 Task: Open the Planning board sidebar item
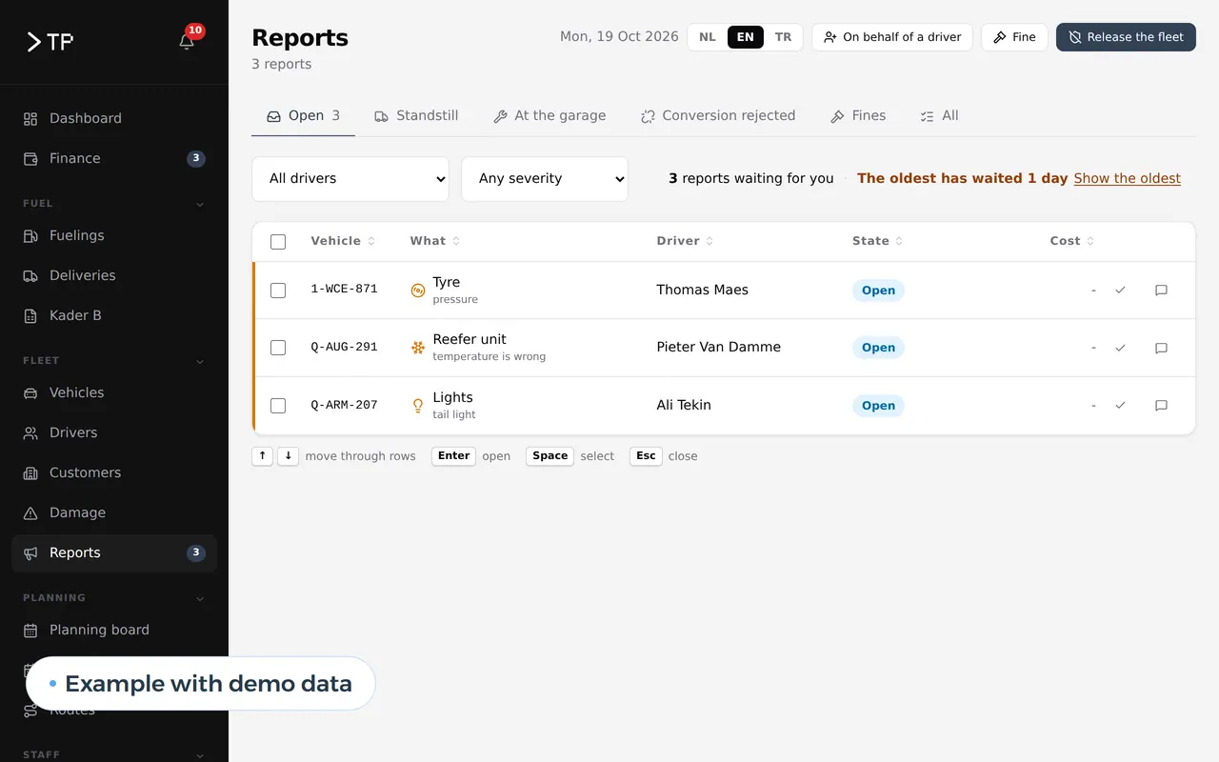click(x=114, y=630)
